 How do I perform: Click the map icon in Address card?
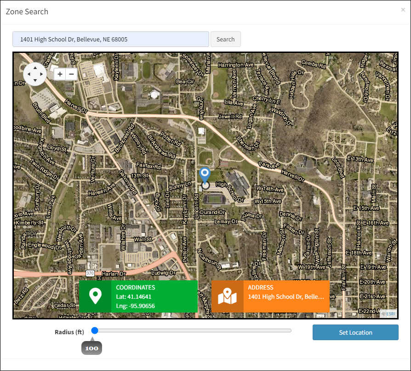[227, 296]
